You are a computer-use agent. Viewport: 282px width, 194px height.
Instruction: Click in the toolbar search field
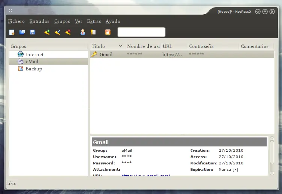click(141, 32)
